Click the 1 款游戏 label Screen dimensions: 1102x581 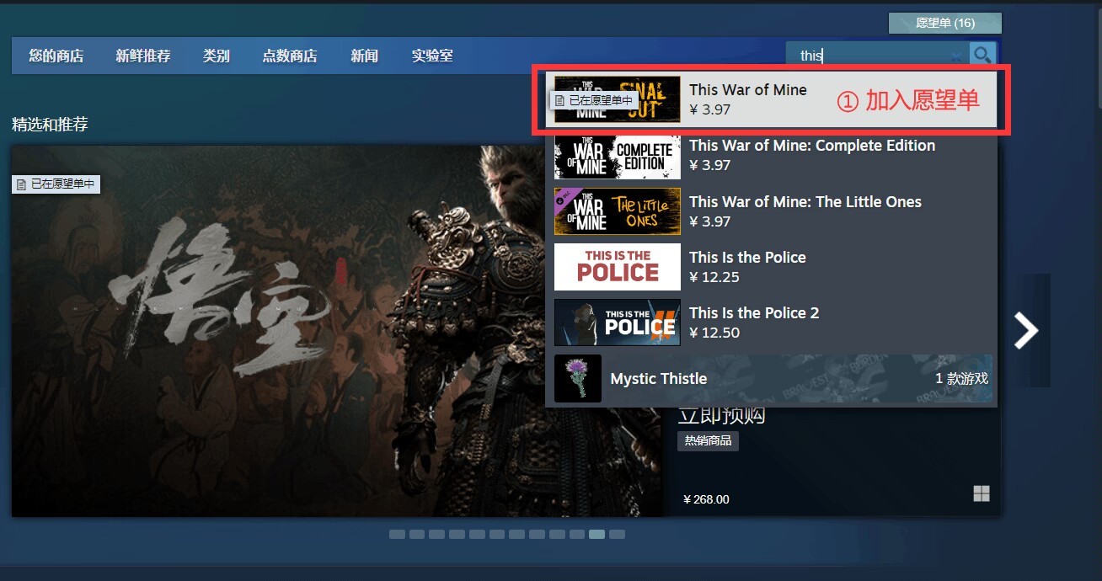(x=961, y=379)
